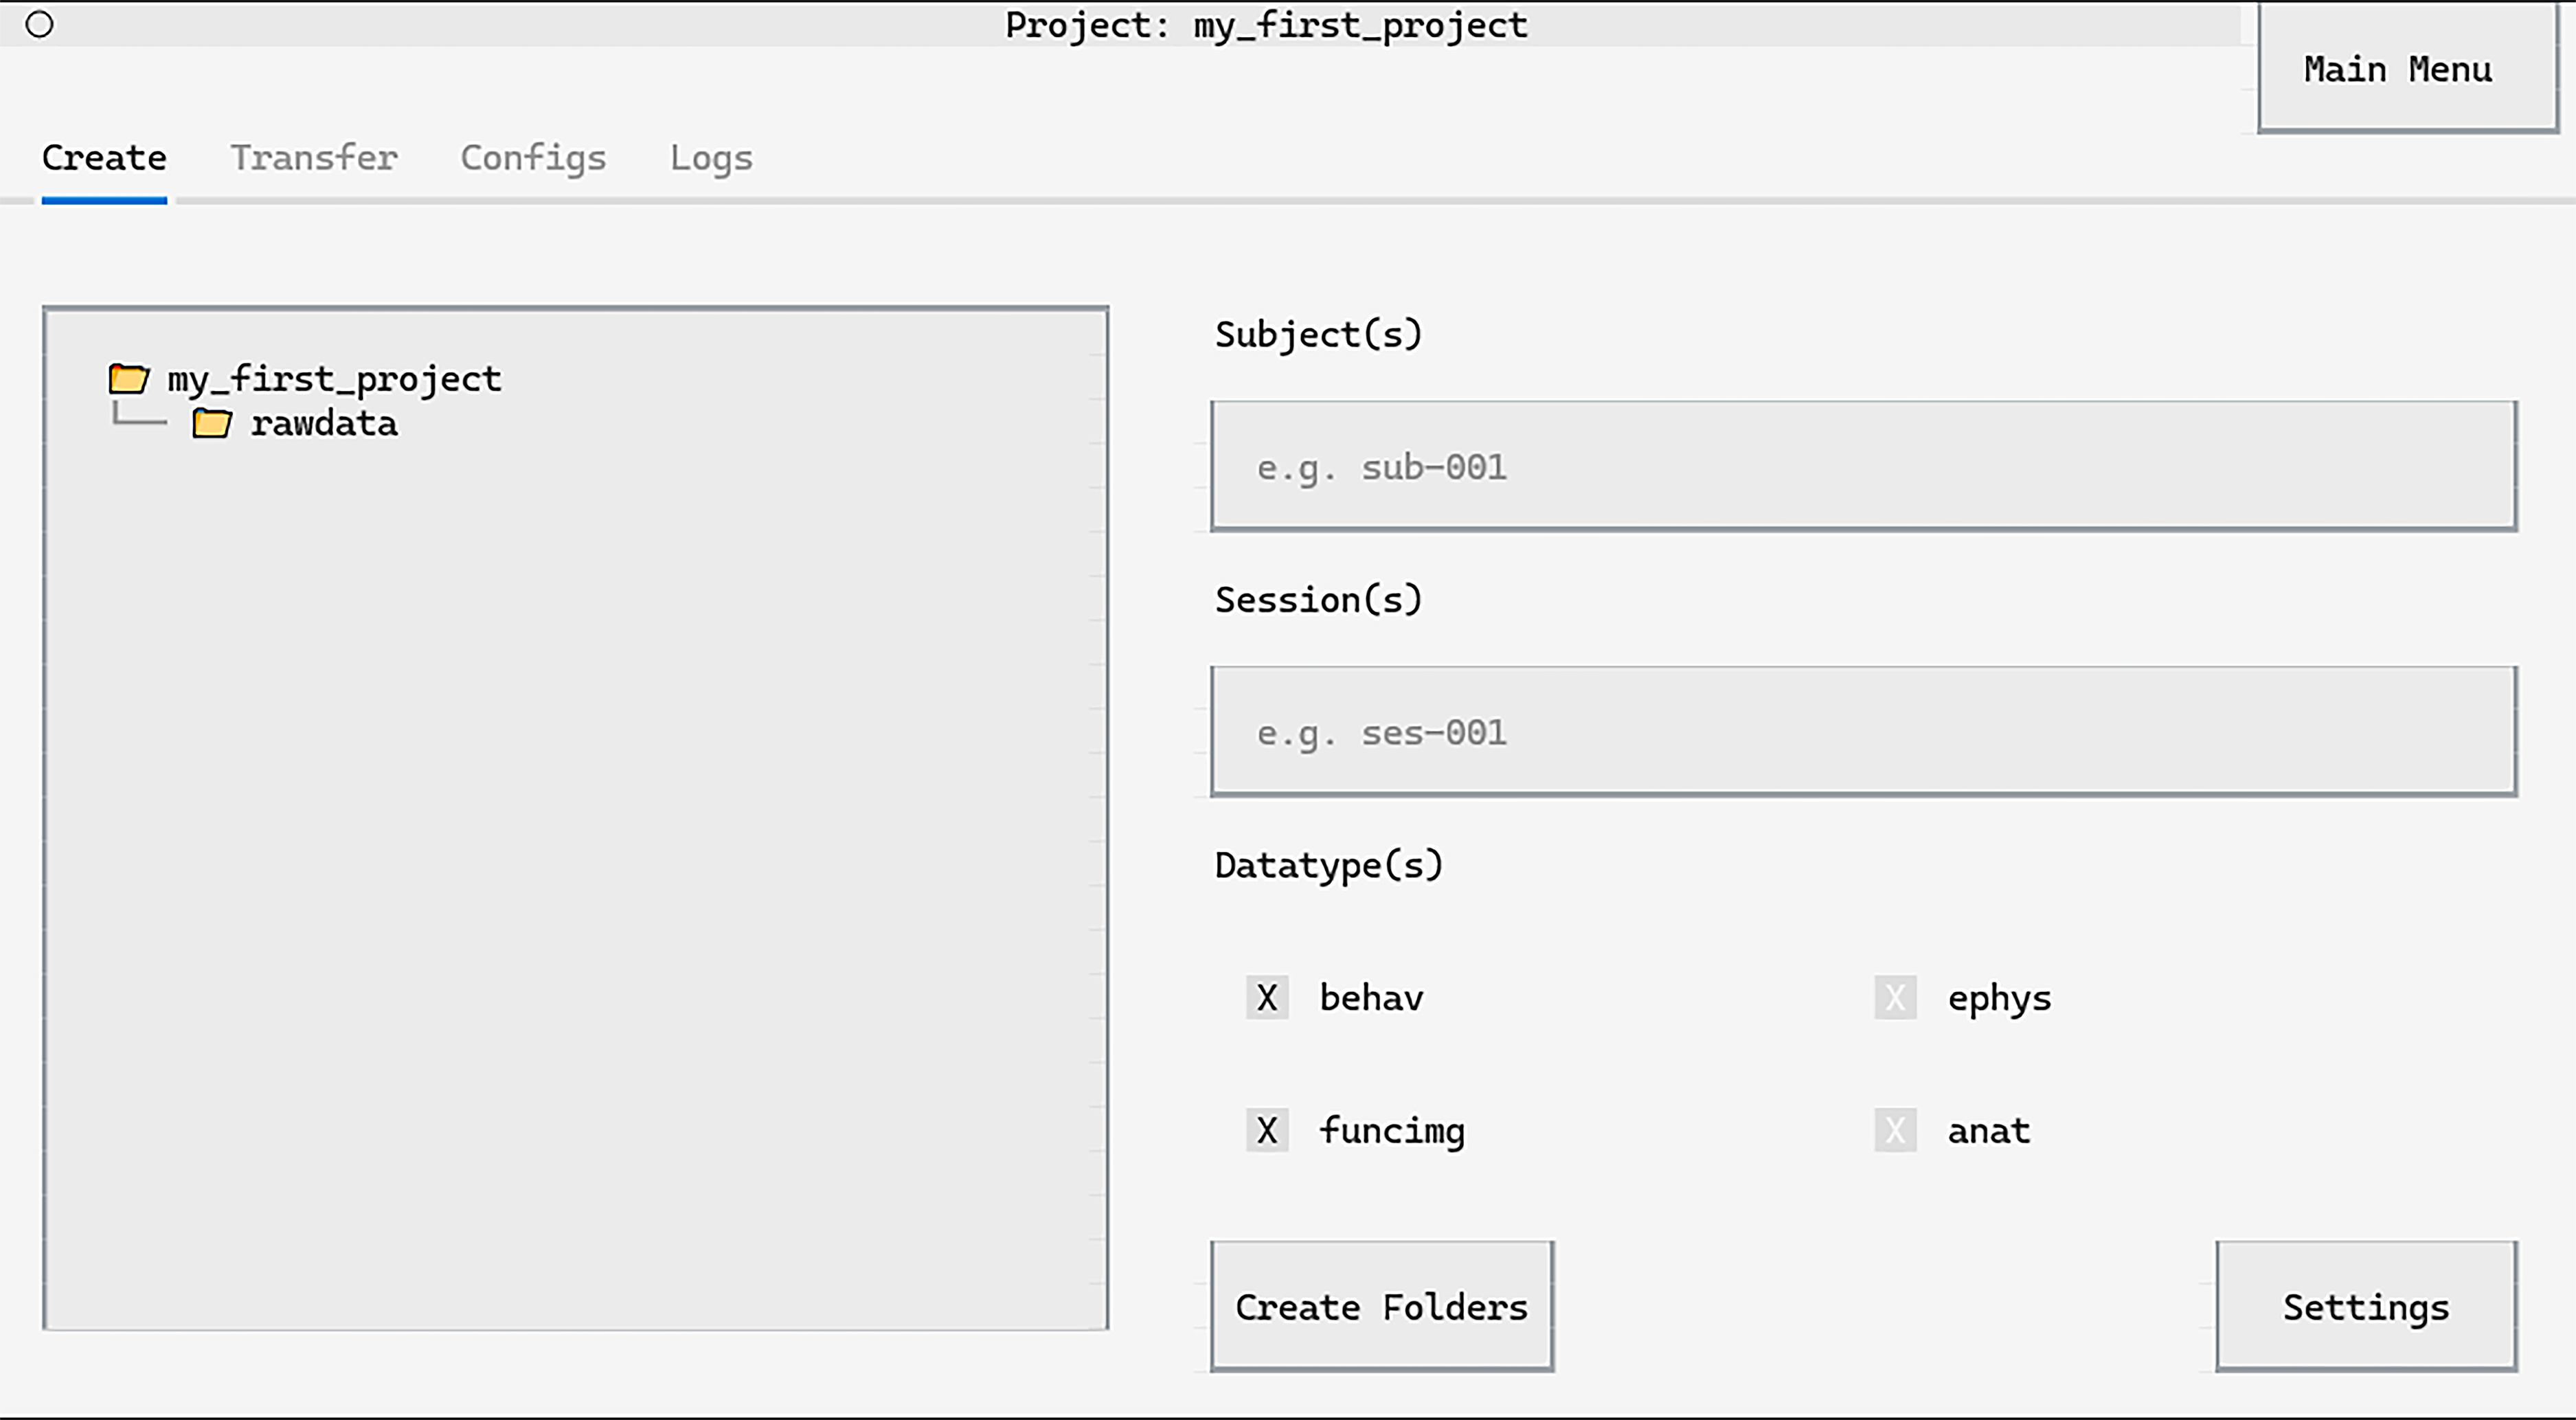Click the my_first_project folder icon

[x=128, y=379]
